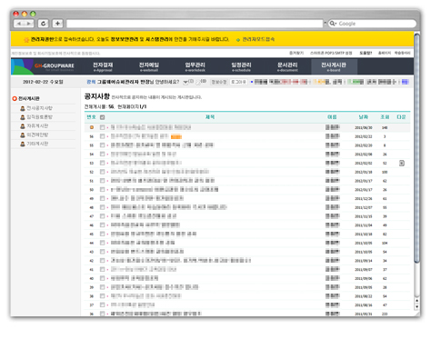Viewport: 441px width, 339px height.
Task: Open the download attachment icon in row 53
Action: click(x=402, y=164)
